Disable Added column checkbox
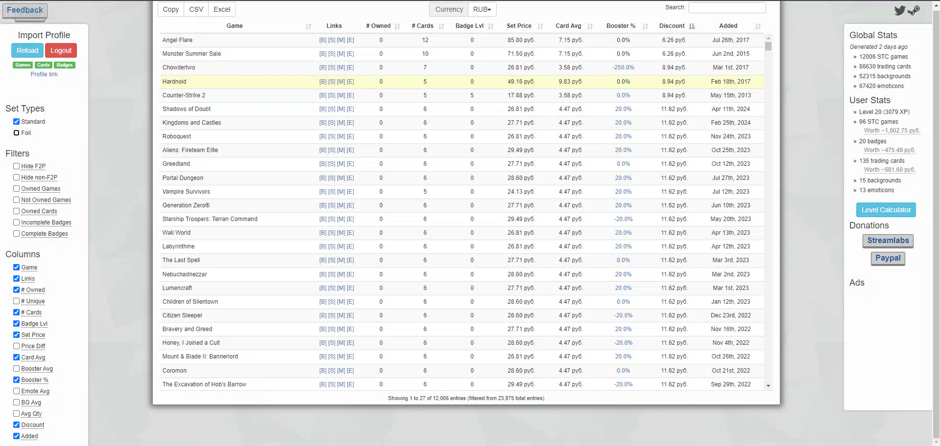This screenshot has width=940, height=446. 16,436
